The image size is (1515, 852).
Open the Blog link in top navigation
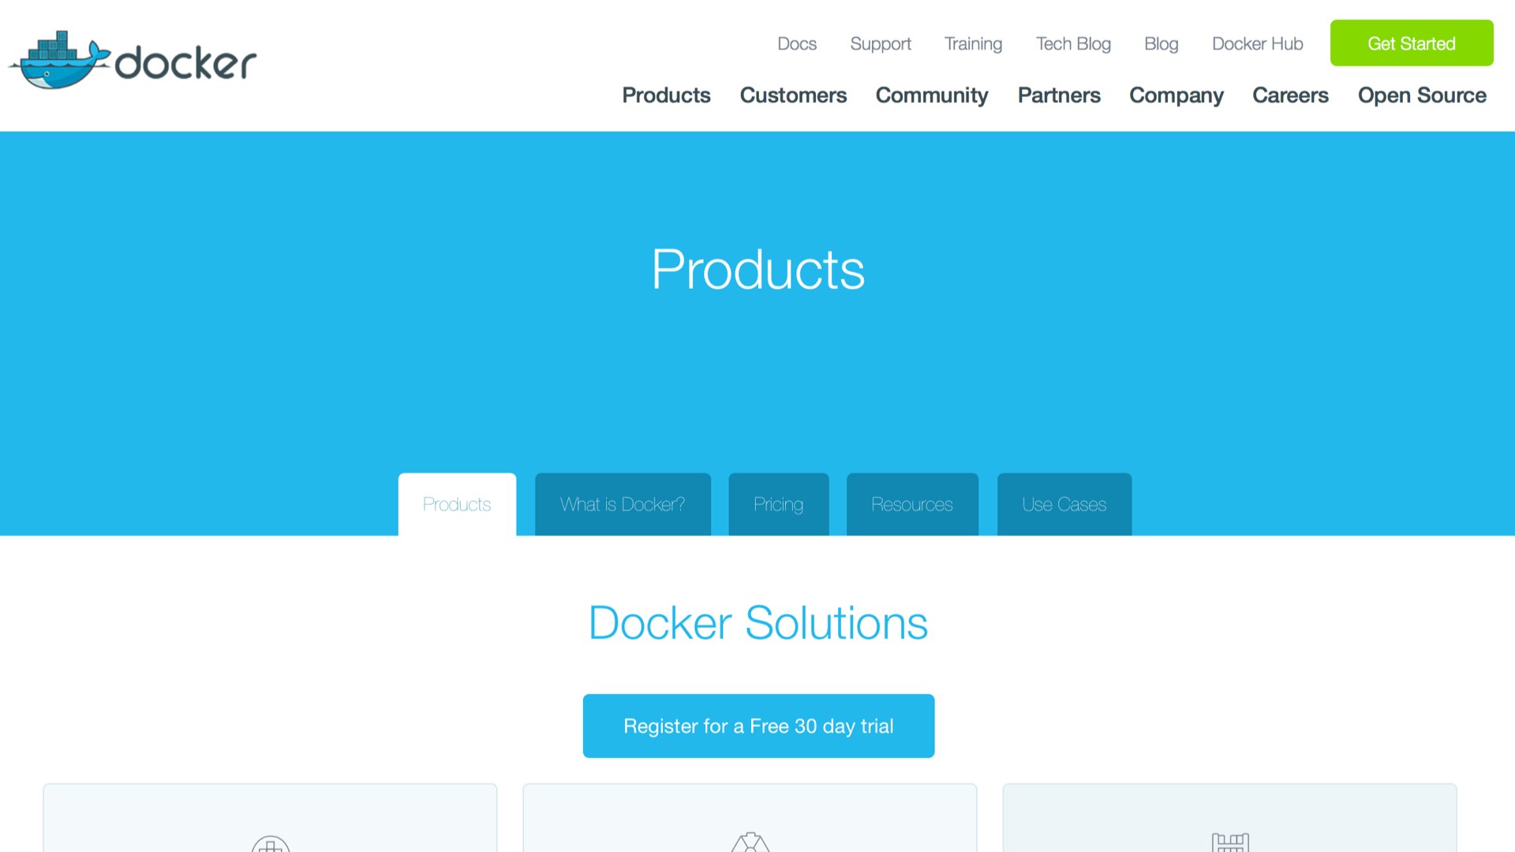[1161, 43]
